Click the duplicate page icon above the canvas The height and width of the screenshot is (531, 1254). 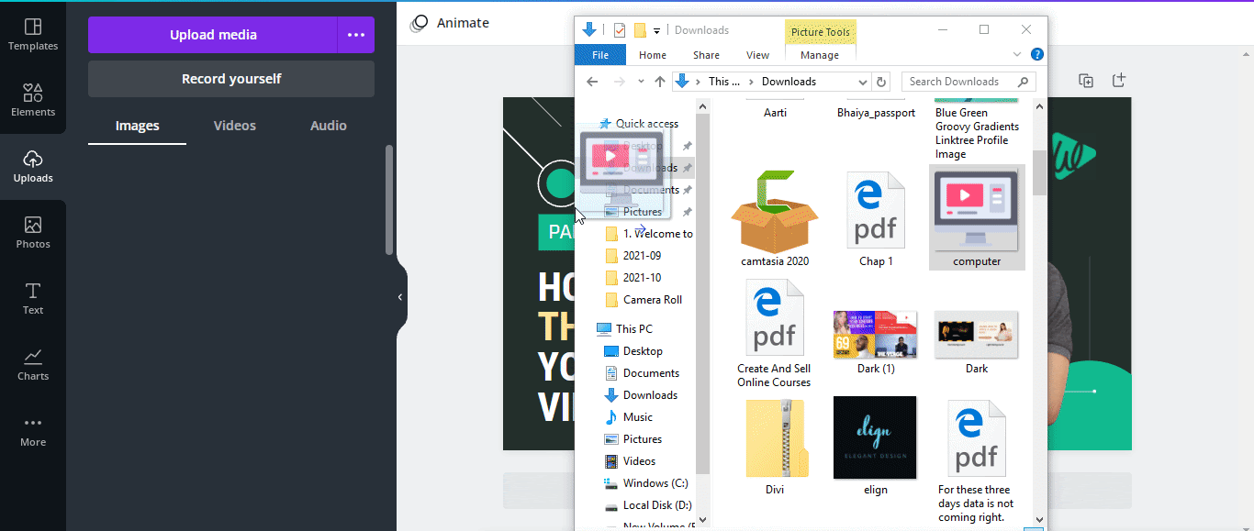(x=1086, y=81)
